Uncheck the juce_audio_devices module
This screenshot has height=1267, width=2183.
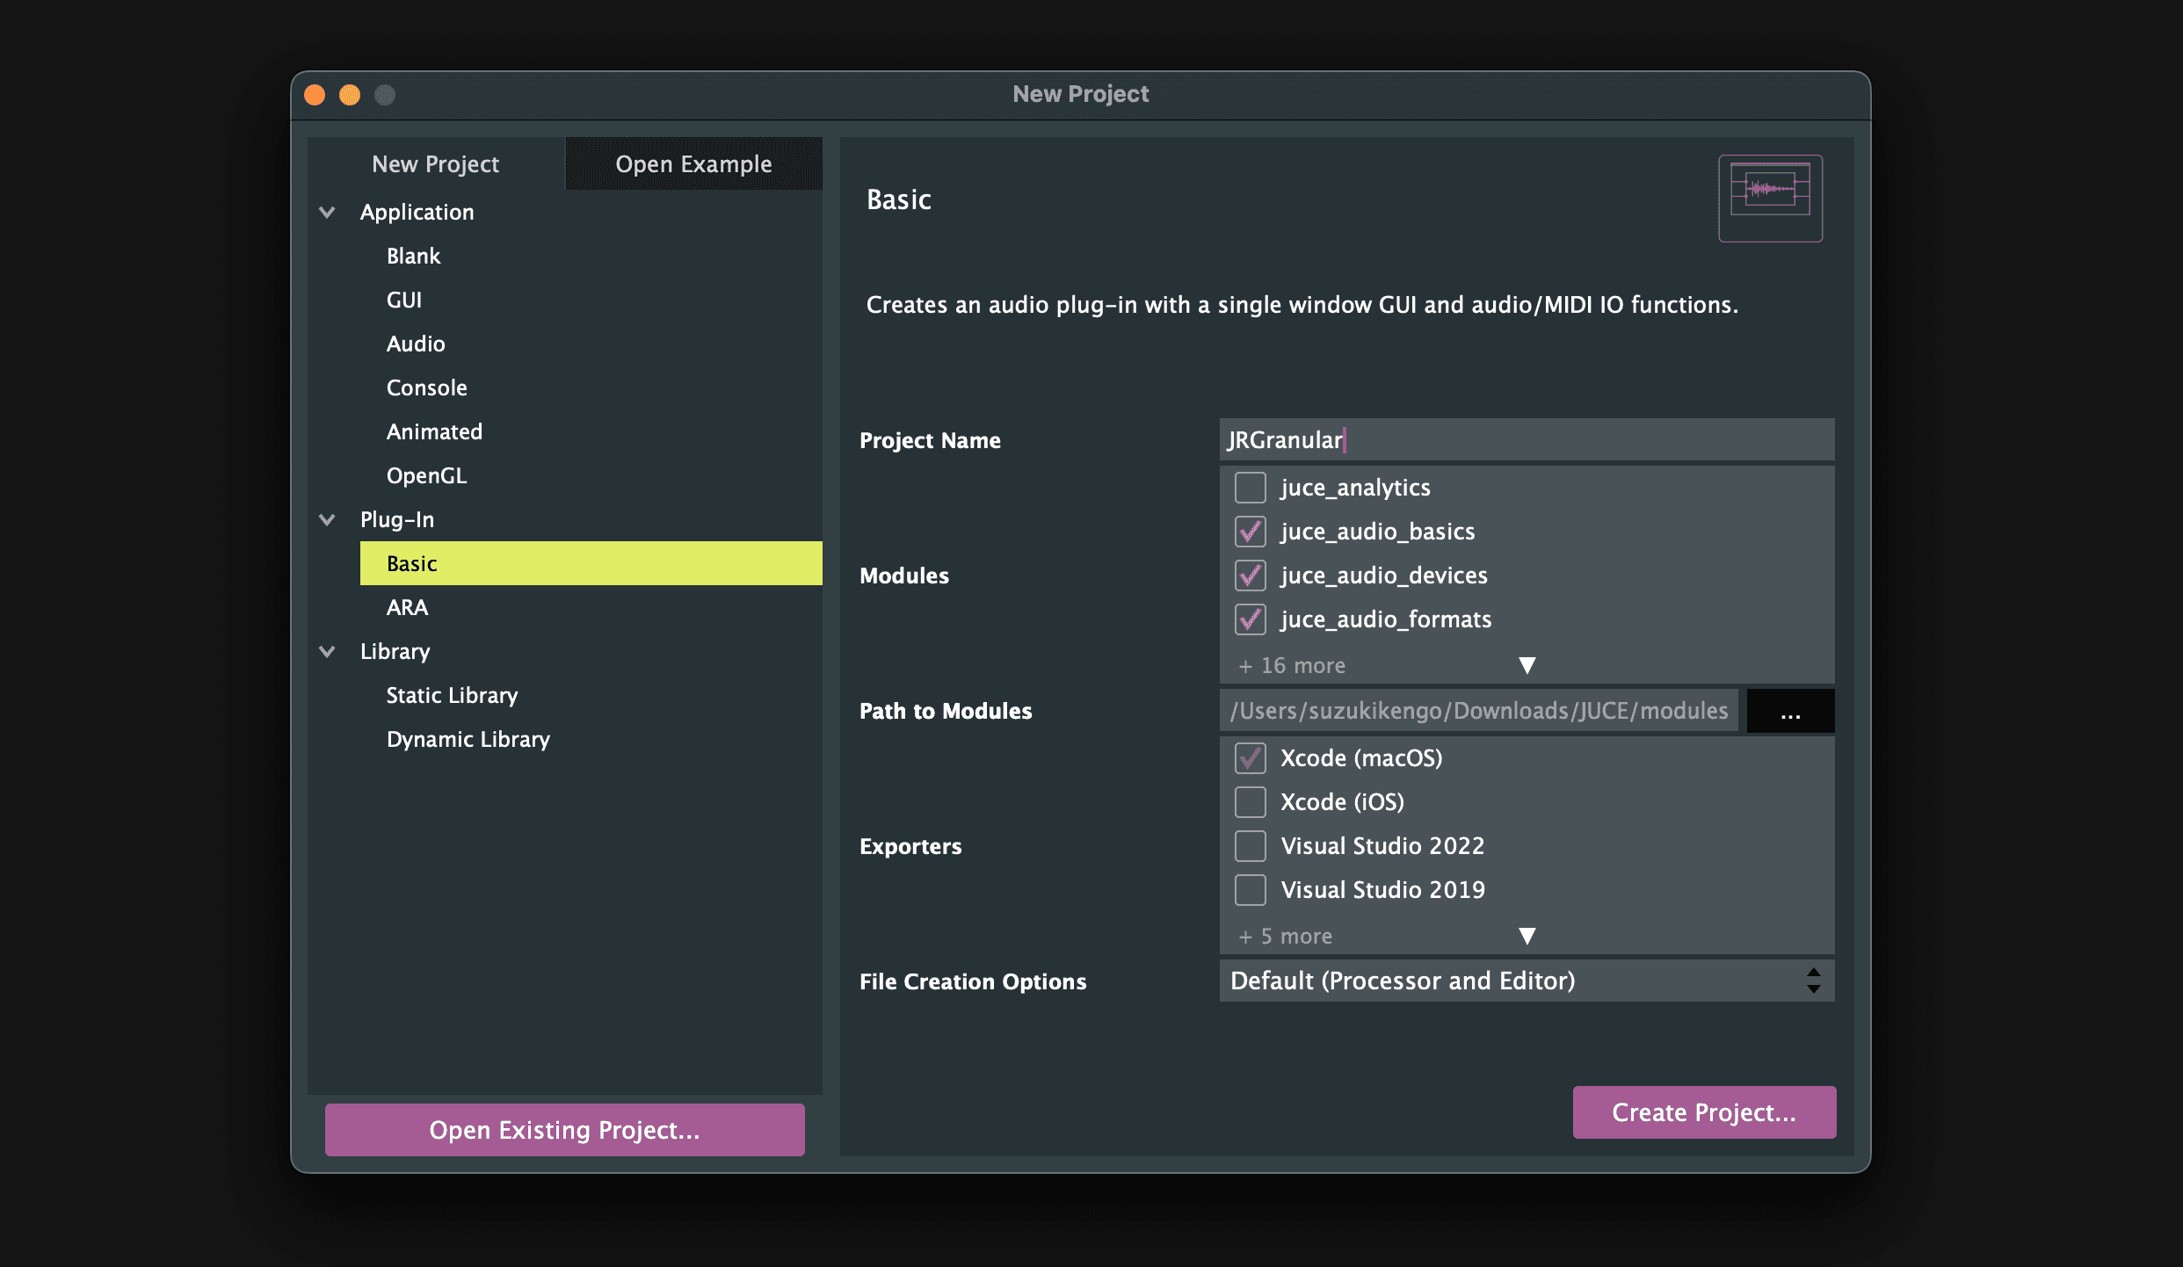pyautogui.click(x=1250, y=576)
